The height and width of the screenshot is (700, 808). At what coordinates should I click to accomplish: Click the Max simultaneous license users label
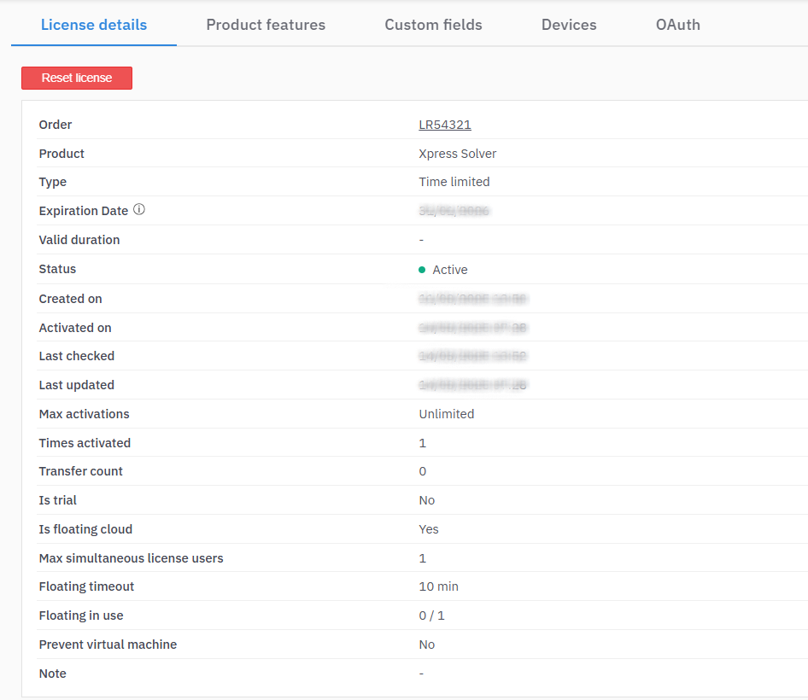[x=131, y=558]
